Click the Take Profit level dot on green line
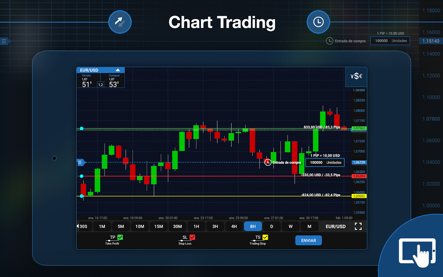The height and width of the screenshot is (277, 443). click(x=82, y=128)
